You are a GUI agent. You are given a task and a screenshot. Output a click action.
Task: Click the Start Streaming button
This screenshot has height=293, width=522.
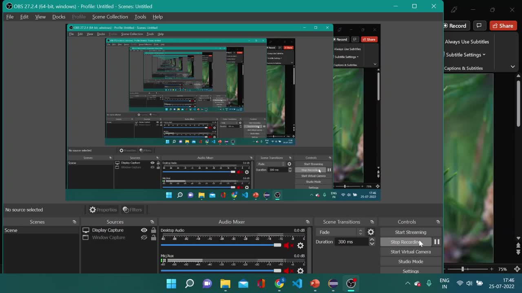pos(410,232)
